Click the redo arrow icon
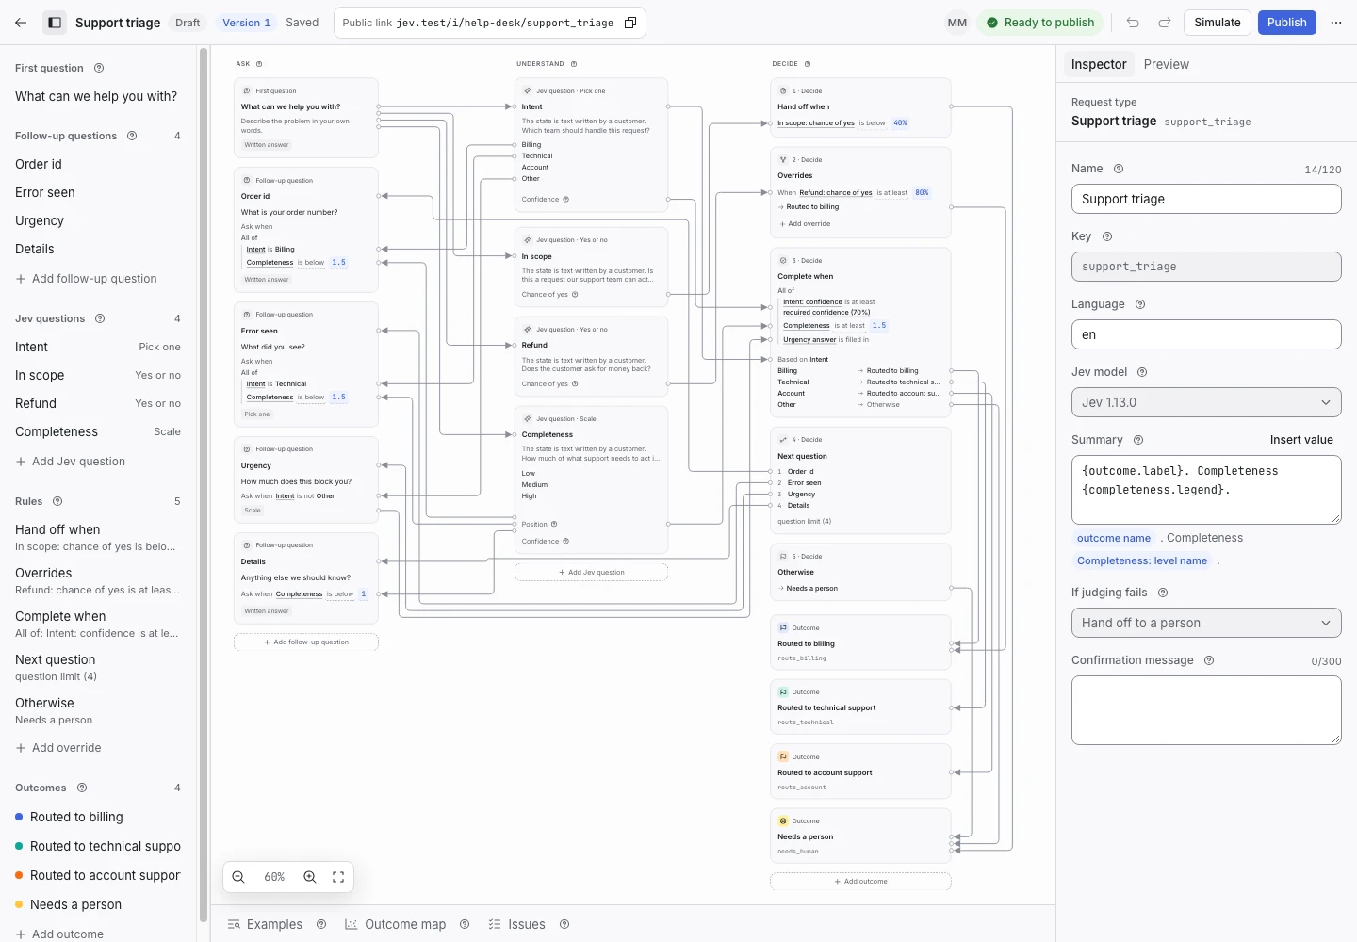The width and height of the screenshot is (1357, 942). (1165, 23)
